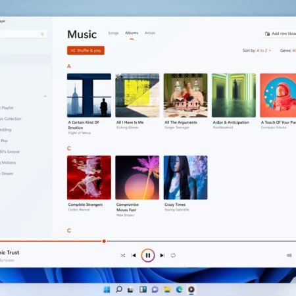
Task: Open A Certain Kind Of Emotion album cover
Action: point(89,95)
